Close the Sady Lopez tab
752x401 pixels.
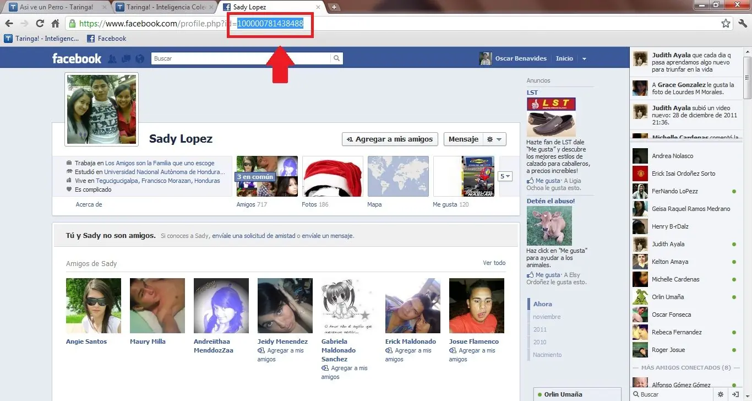(319, 7)
